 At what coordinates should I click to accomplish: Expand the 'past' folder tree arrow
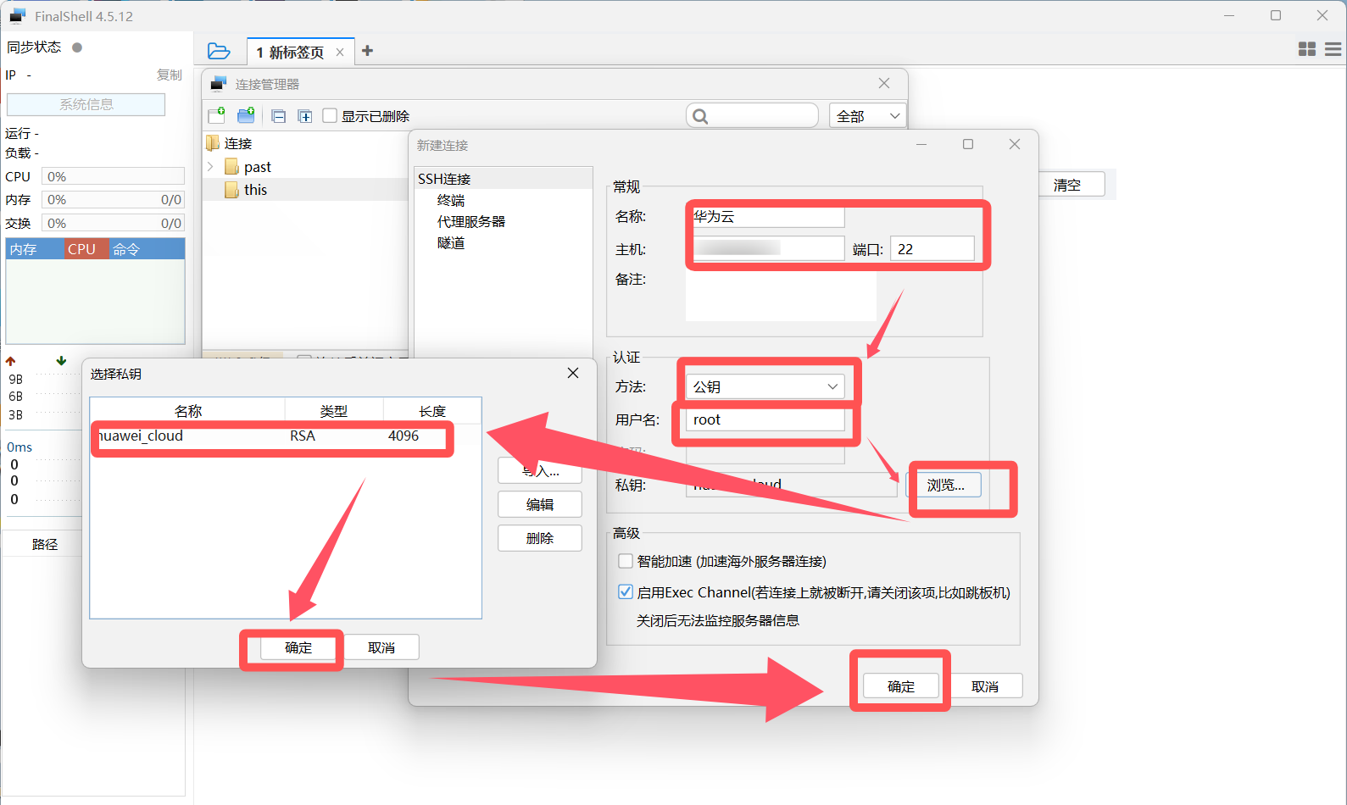[x=210, y=167]
